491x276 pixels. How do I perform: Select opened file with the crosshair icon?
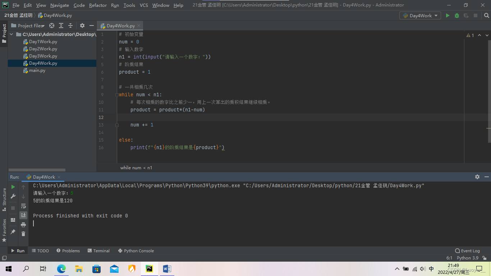[51, 26]
